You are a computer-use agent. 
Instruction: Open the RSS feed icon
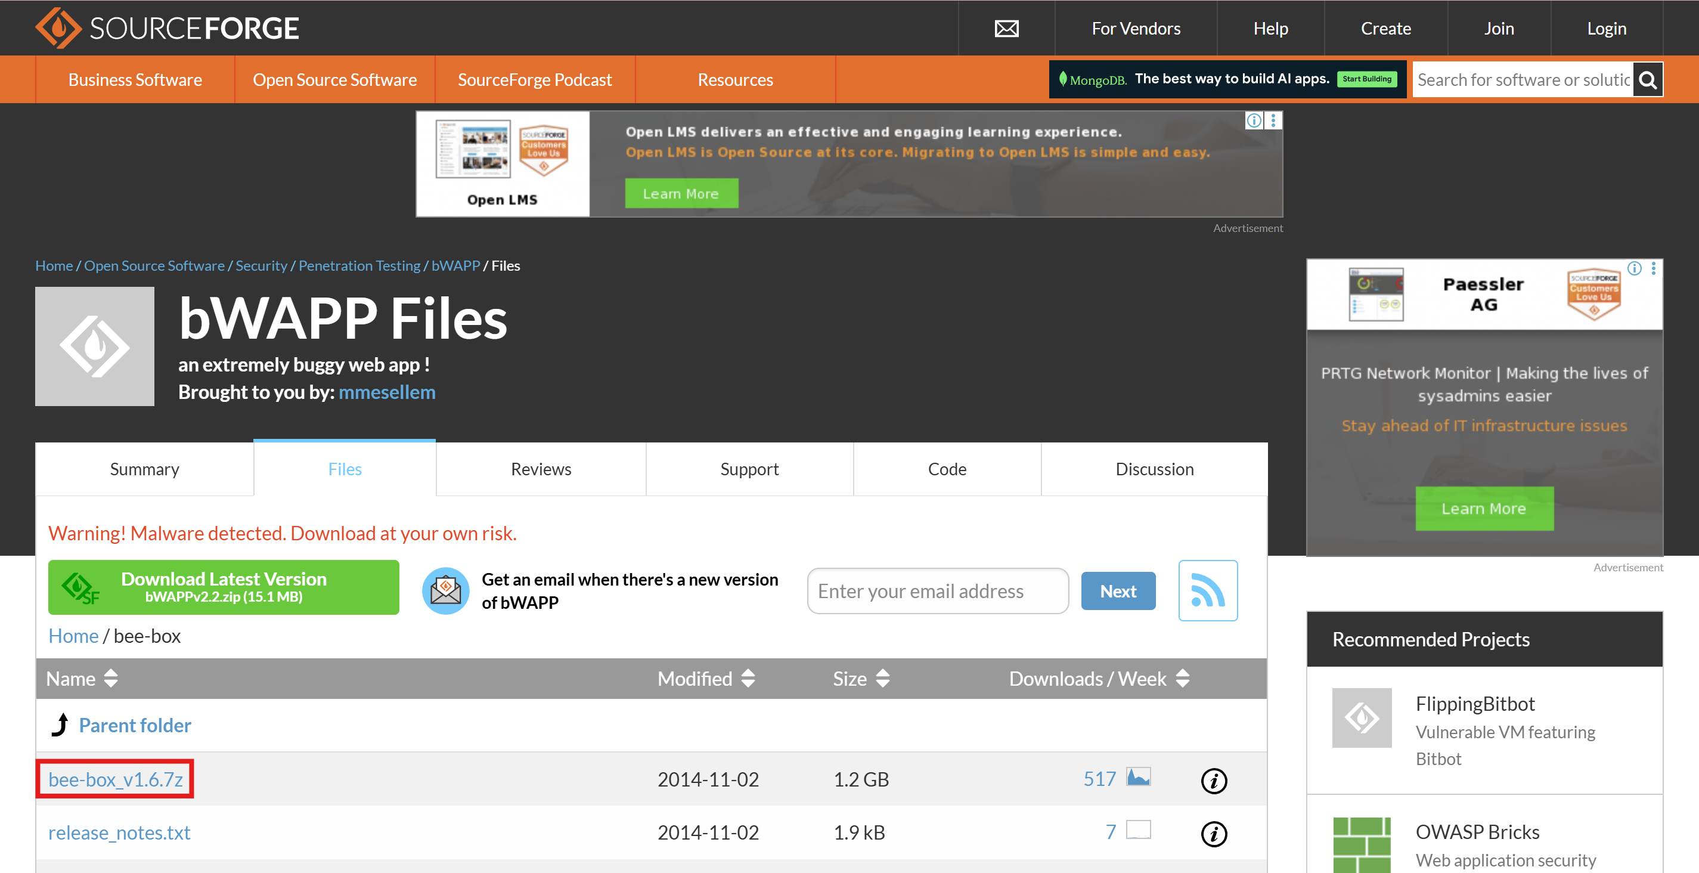1207,590
